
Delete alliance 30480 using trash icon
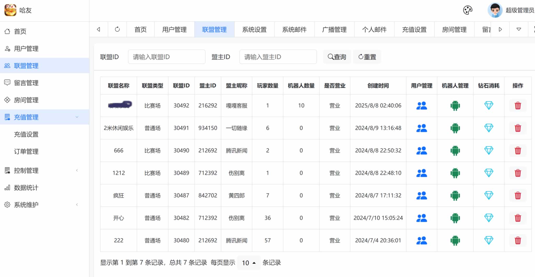[x=517, y=240]
